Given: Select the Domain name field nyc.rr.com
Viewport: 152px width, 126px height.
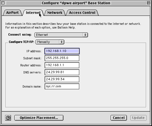Looking at the screenshot, I should [x=62, y=86].
